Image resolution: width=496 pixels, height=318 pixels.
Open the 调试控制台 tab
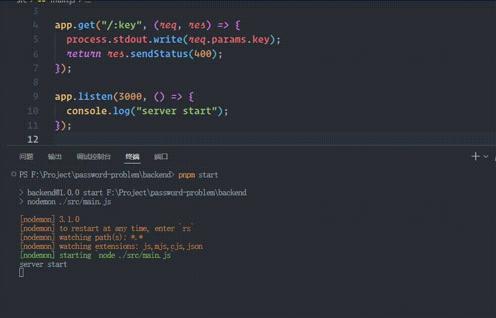coord(93,157)
